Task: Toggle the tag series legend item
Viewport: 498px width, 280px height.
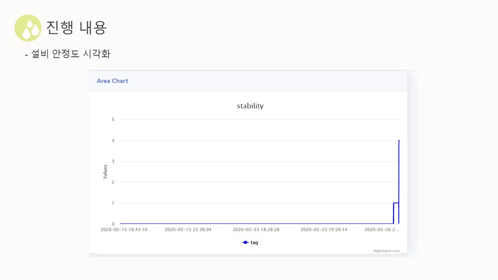Action: (250, 242)
